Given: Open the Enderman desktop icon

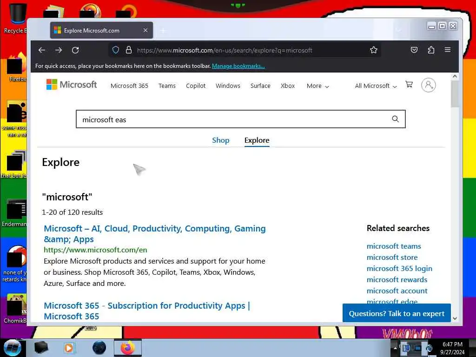Looking at the screenshot, I should (x=15, y=213).
